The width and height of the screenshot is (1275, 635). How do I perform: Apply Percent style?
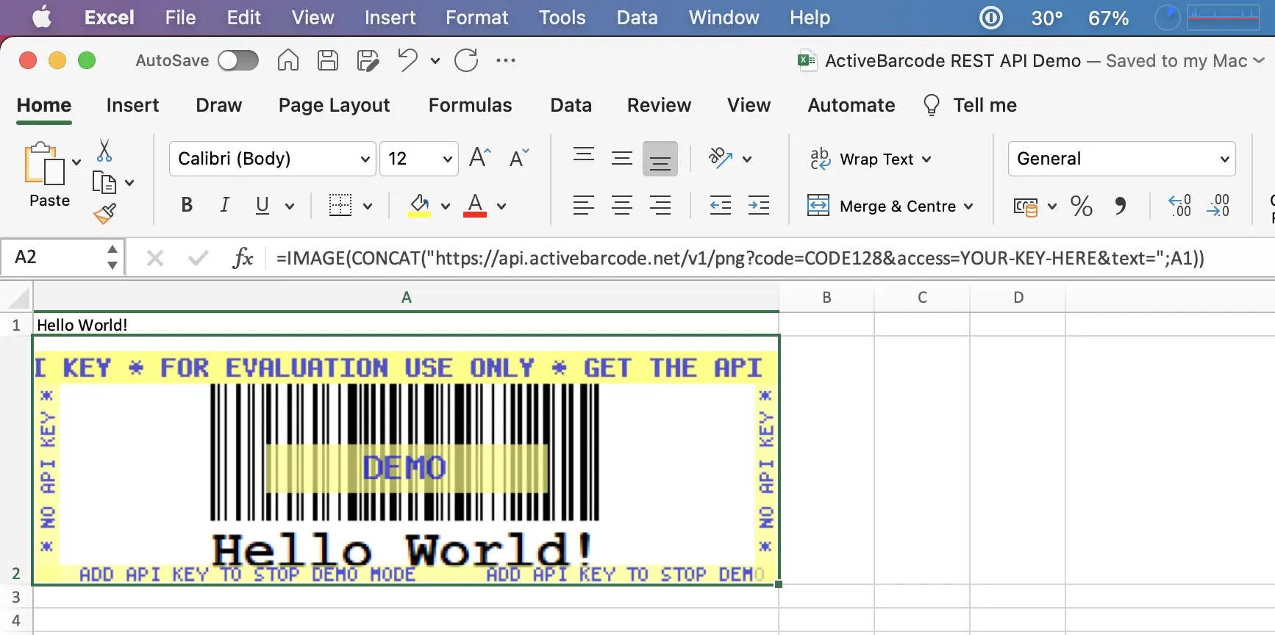(1082, 206)
